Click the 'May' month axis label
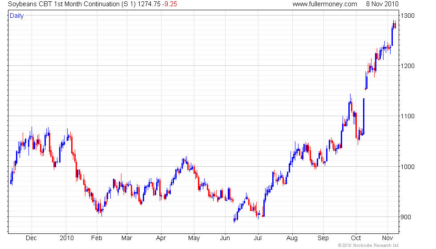 click(194, 238)
